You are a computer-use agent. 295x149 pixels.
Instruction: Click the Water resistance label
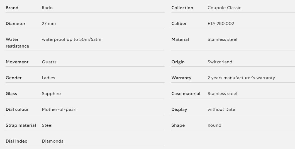pos(17,43)
